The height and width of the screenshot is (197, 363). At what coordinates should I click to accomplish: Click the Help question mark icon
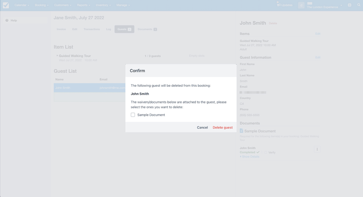[x=7, y=20]
